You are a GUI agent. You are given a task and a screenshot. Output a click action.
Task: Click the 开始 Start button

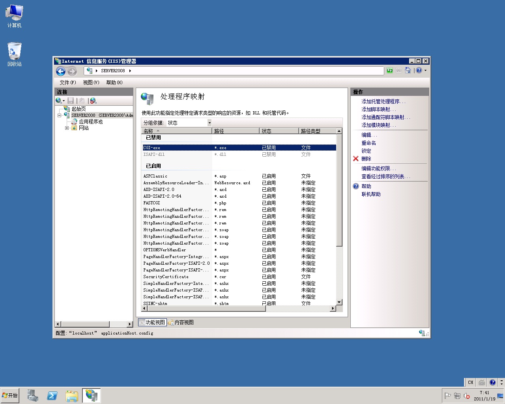[10, 395]
